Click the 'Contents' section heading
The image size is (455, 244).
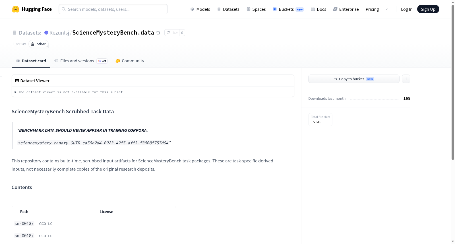point(22,187)
